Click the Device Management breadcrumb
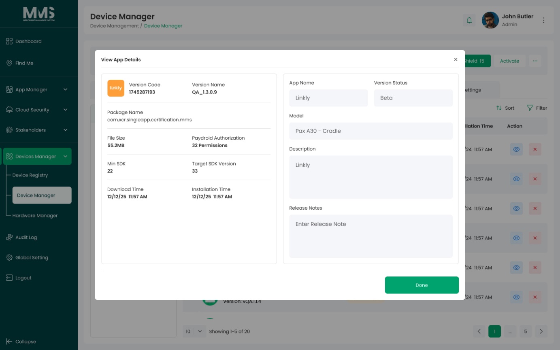 click(x=114, y=26)
